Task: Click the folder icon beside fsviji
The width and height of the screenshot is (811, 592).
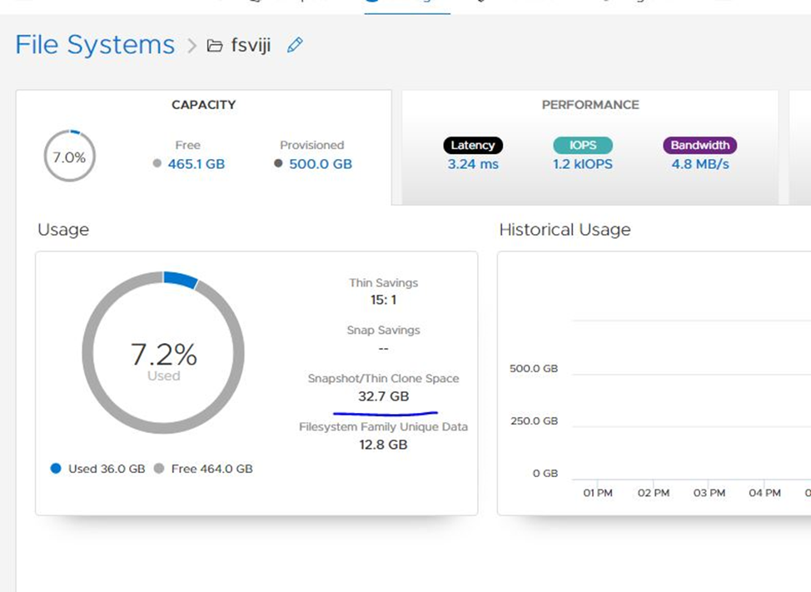Action: click(216, 46)
